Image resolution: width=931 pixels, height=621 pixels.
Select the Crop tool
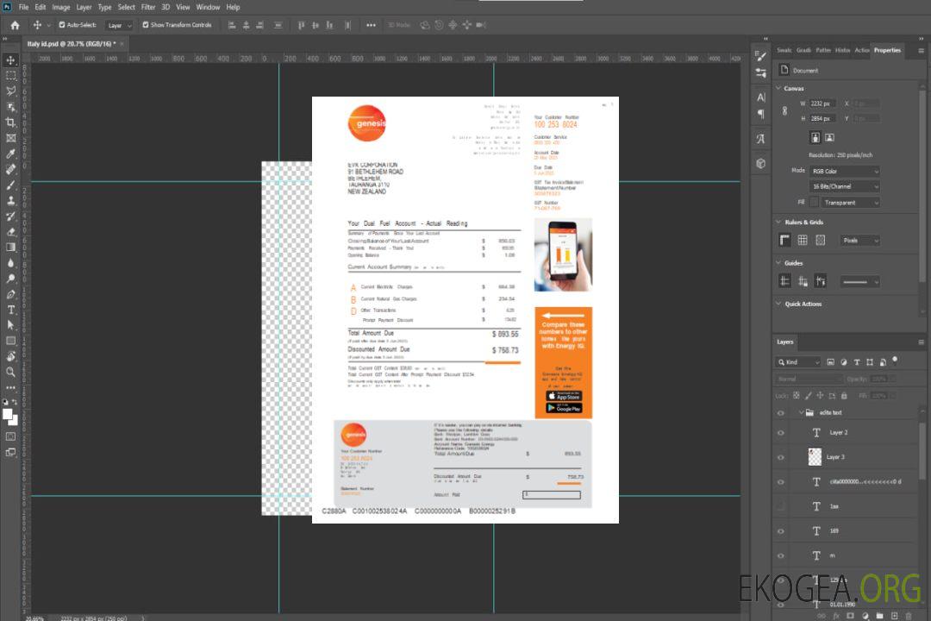click(x=10, y=122)
